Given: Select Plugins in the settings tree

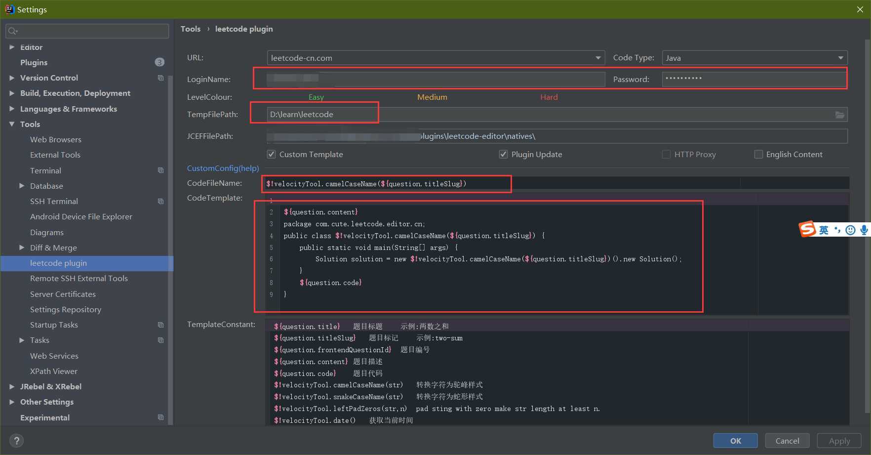Looking at the screenshot, I should coord(34,62).
